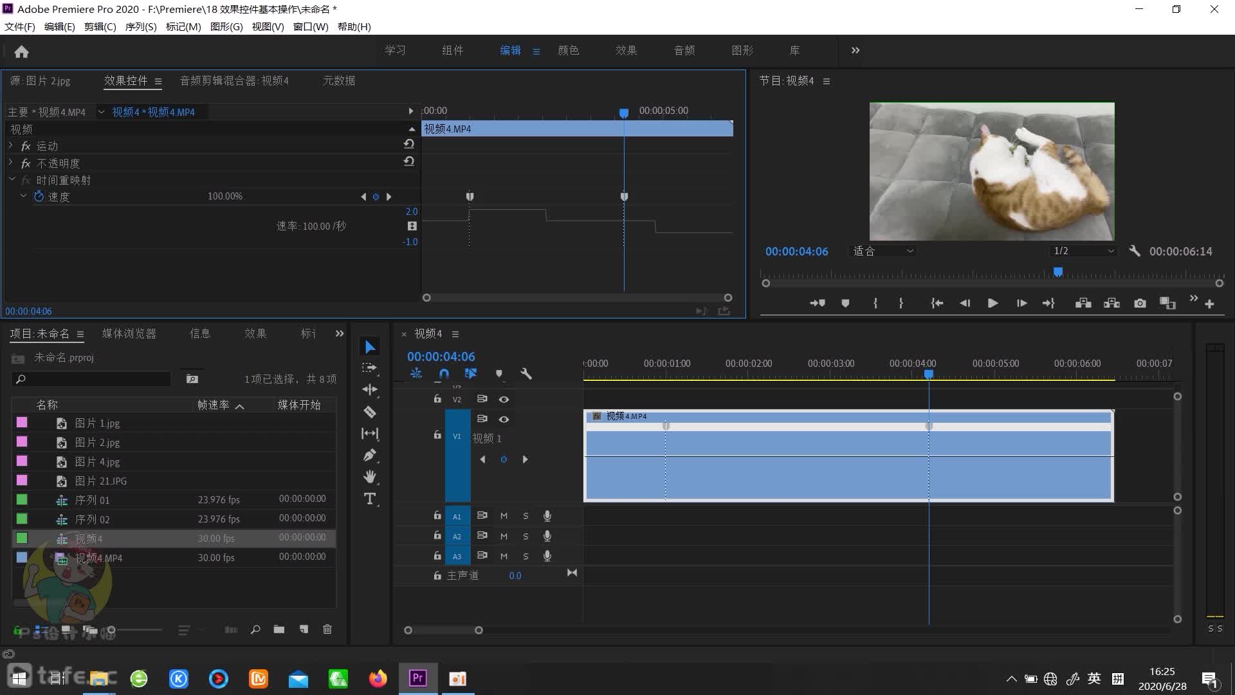The height and width of the screenshot is (695, 1235).
Task: Expand the Motion effect
Action: coord(11,145)
